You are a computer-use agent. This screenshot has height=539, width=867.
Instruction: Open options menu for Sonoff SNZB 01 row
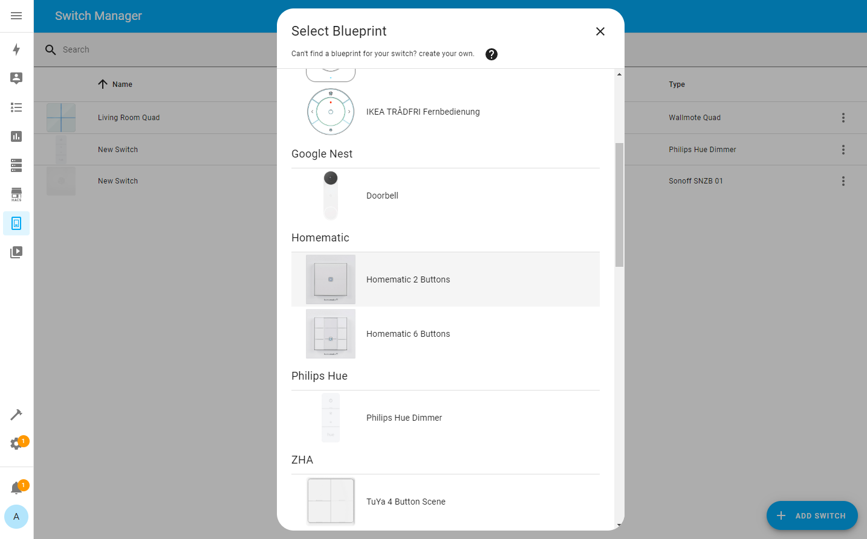coord(843,181)
